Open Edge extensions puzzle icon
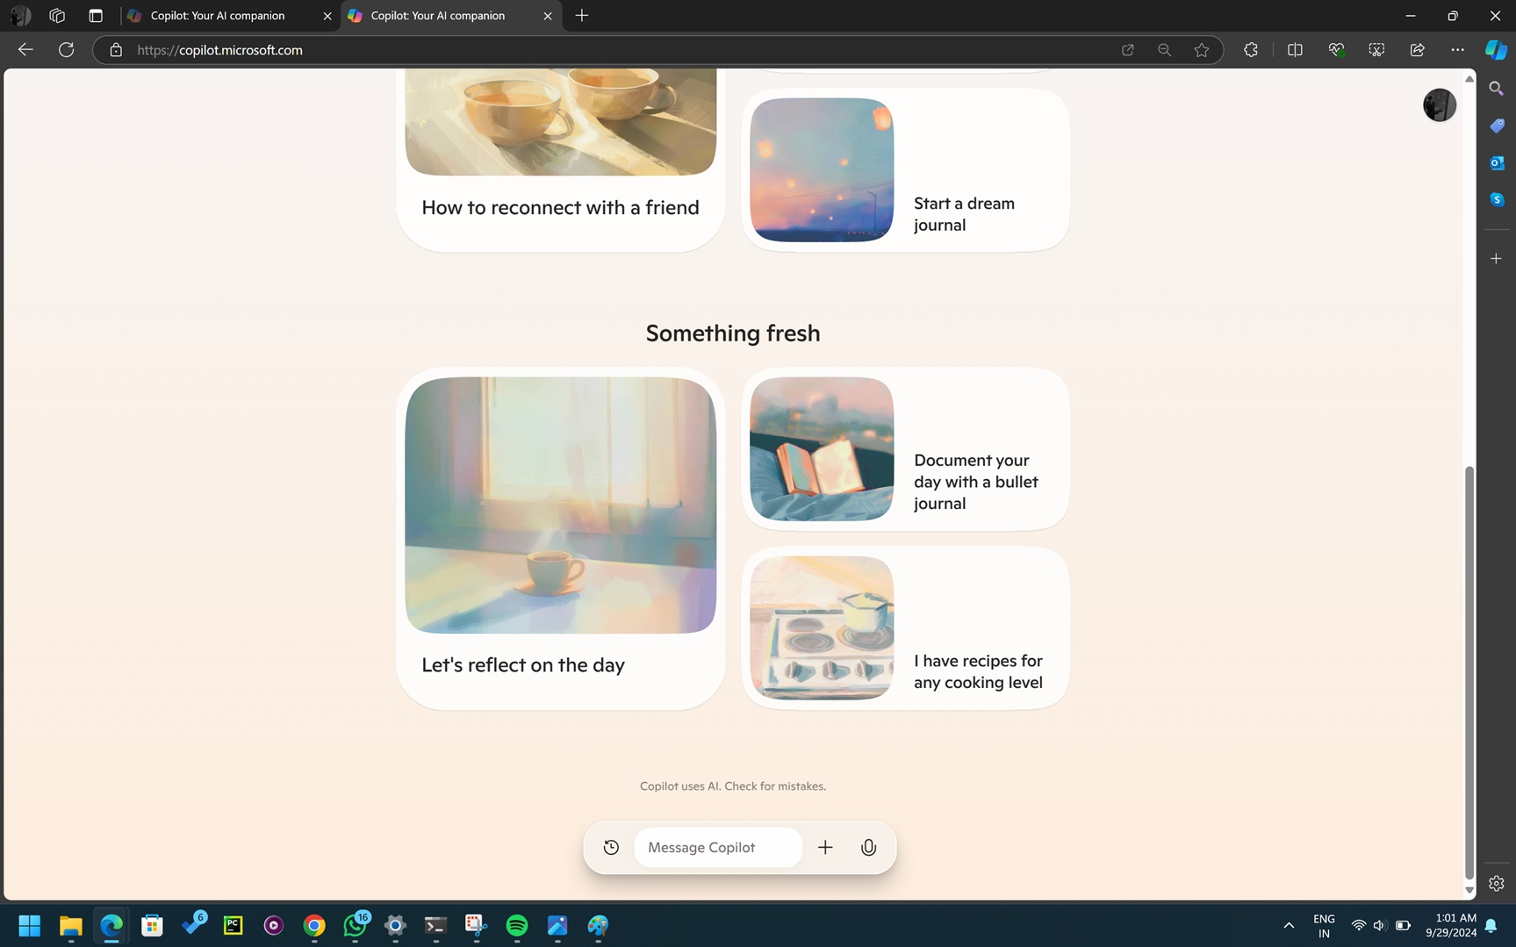 point(1251,50)
